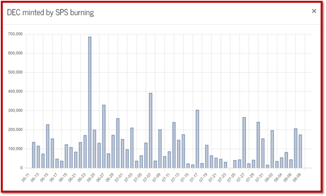Image resolution: width=326 pixels, height=196 pixels.
Task: Click the 06-15 date label
Action: [44, 177]
